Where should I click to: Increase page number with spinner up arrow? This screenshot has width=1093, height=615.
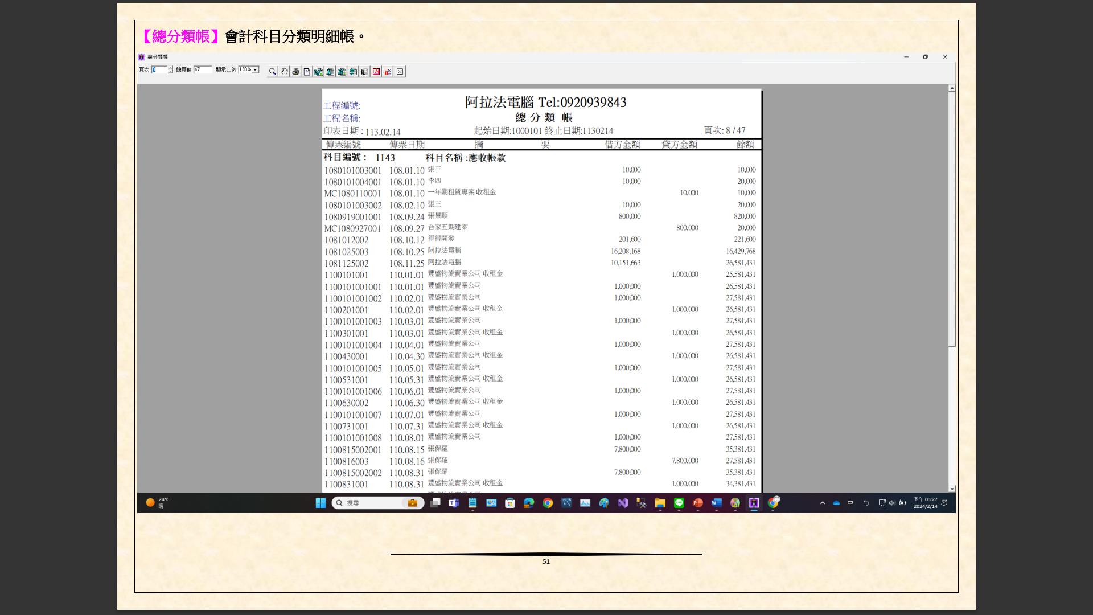point(170,68)
